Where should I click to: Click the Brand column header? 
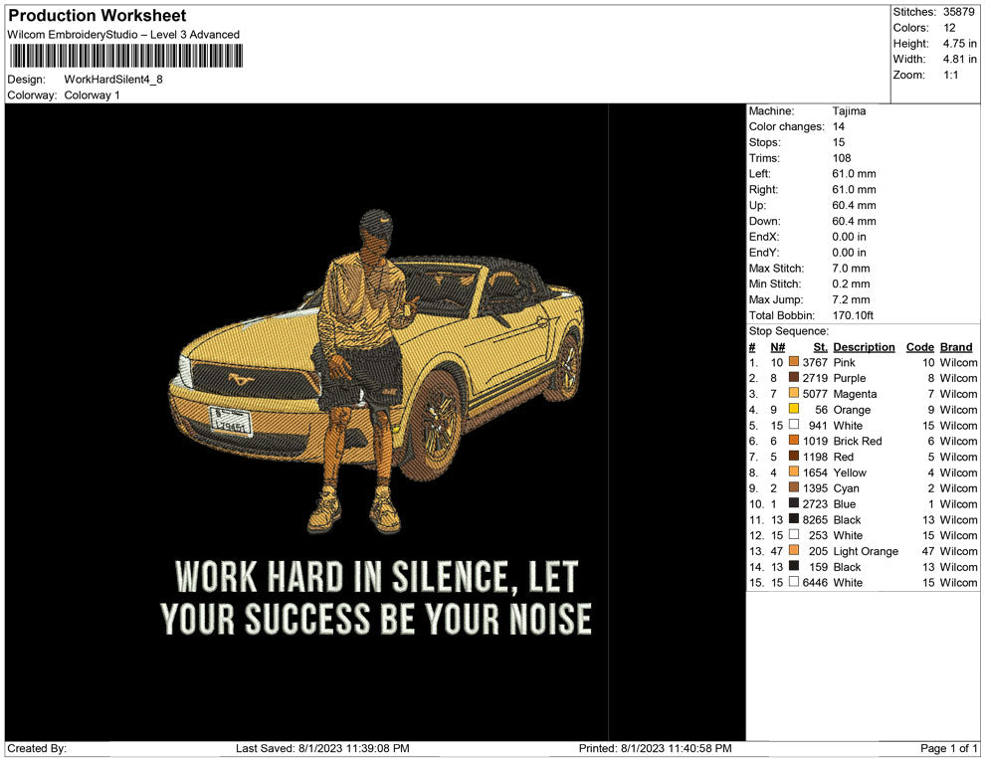click(956, 347)
